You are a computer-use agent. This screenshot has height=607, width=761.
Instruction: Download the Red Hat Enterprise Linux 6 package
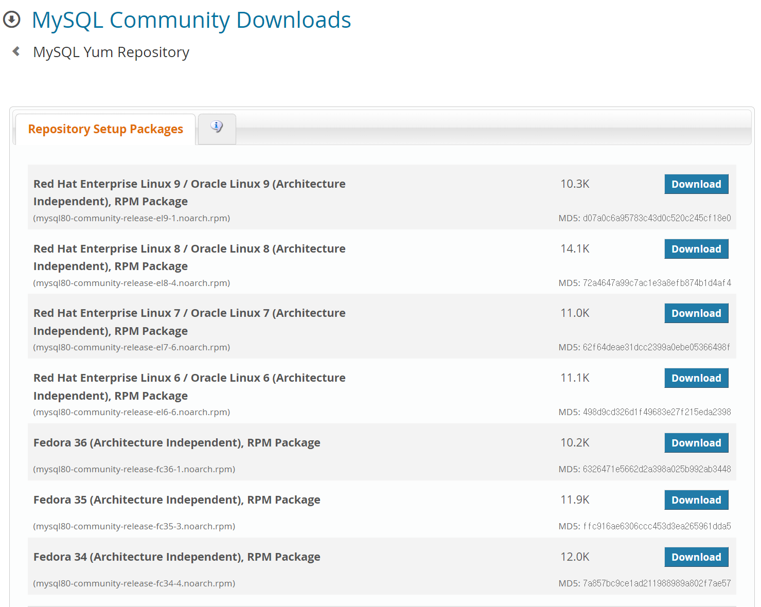(696, 378)
